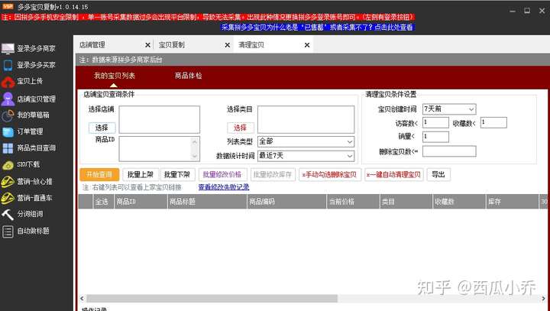Click the 商品编码 column header
550x311 pixels.
287,202
